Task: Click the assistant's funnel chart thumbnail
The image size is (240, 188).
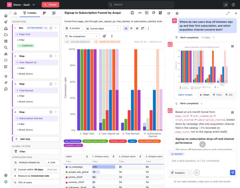Action: click(202, 68)
